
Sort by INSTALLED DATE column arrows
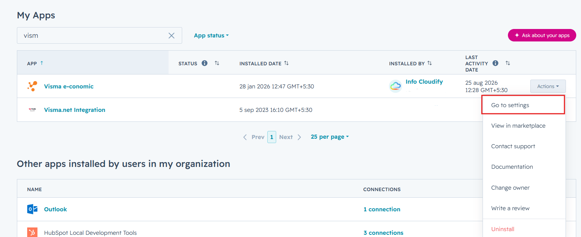pos(286,63)
